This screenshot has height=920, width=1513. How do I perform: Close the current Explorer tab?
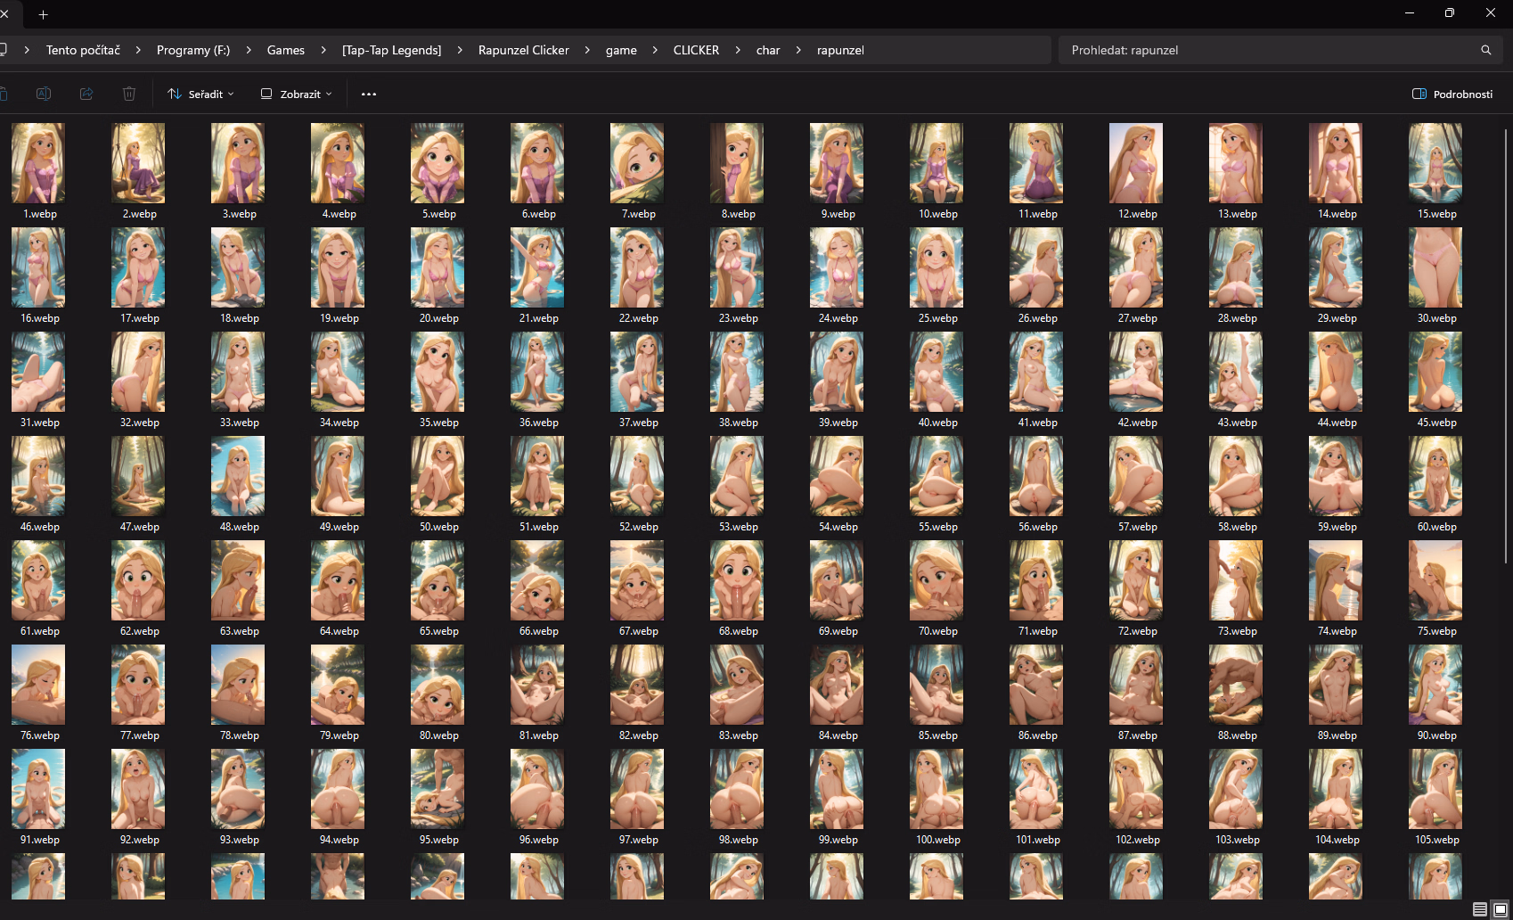[x=4, y=14]
